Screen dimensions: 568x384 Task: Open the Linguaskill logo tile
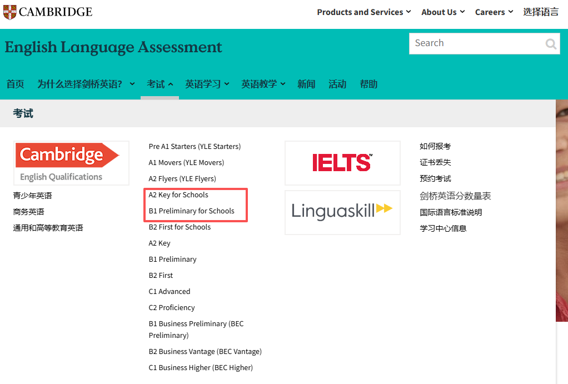pyautogui.click(x=342, y=212)
